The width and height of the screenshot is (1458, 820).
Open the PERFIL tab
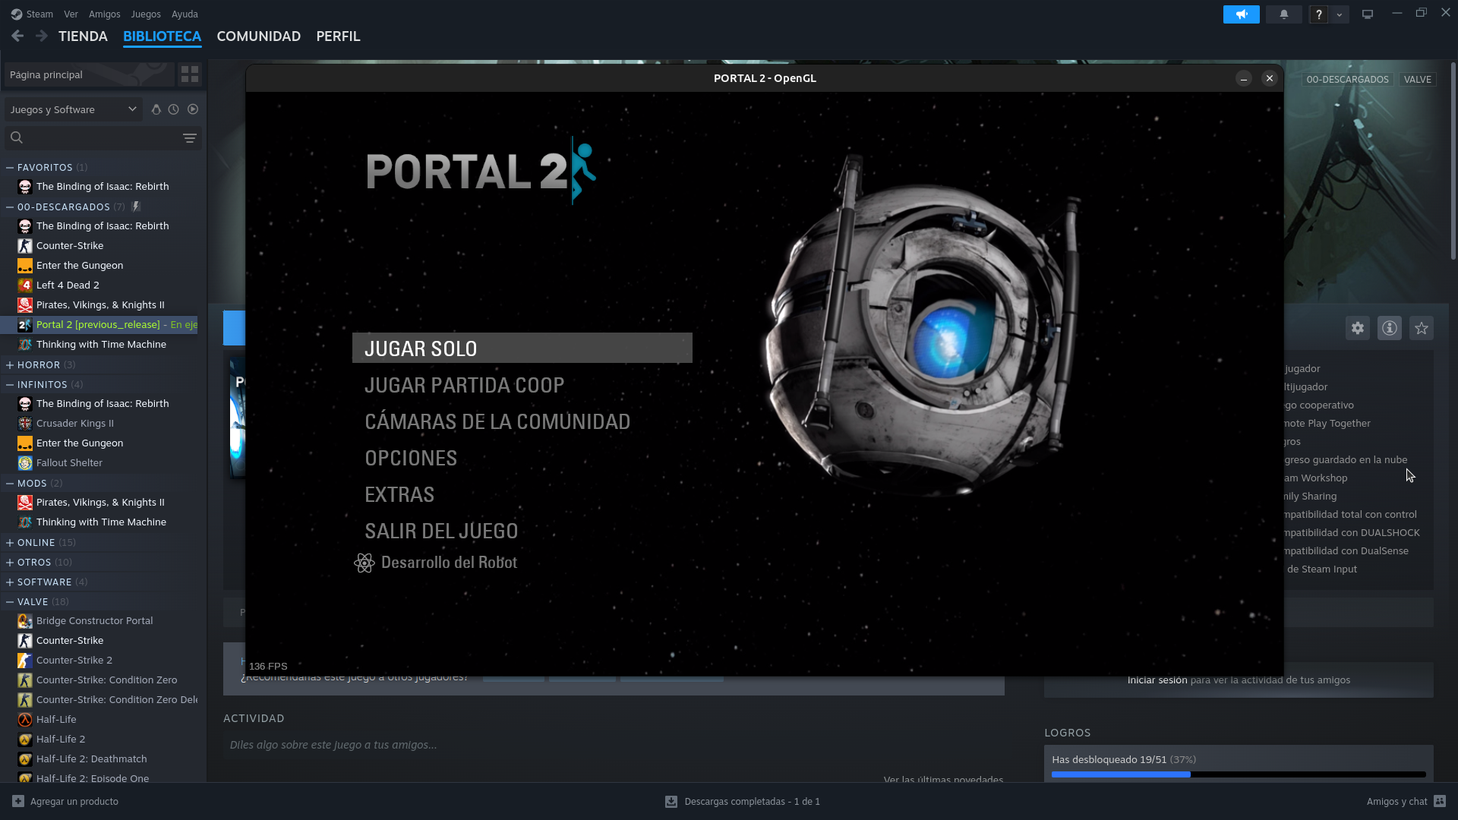point(338,36)
